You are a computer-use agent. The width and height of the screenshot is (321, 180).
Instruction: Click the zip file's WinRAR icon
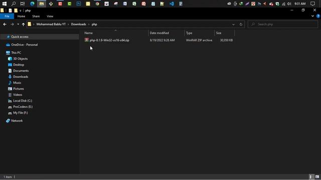tap(87, 40)
